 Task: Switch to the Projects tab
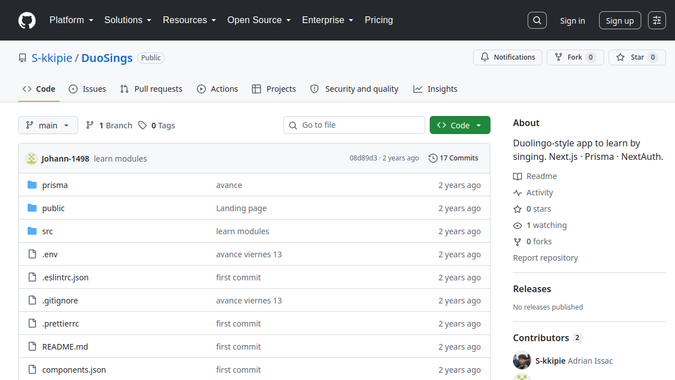click(x=274, y=89)
